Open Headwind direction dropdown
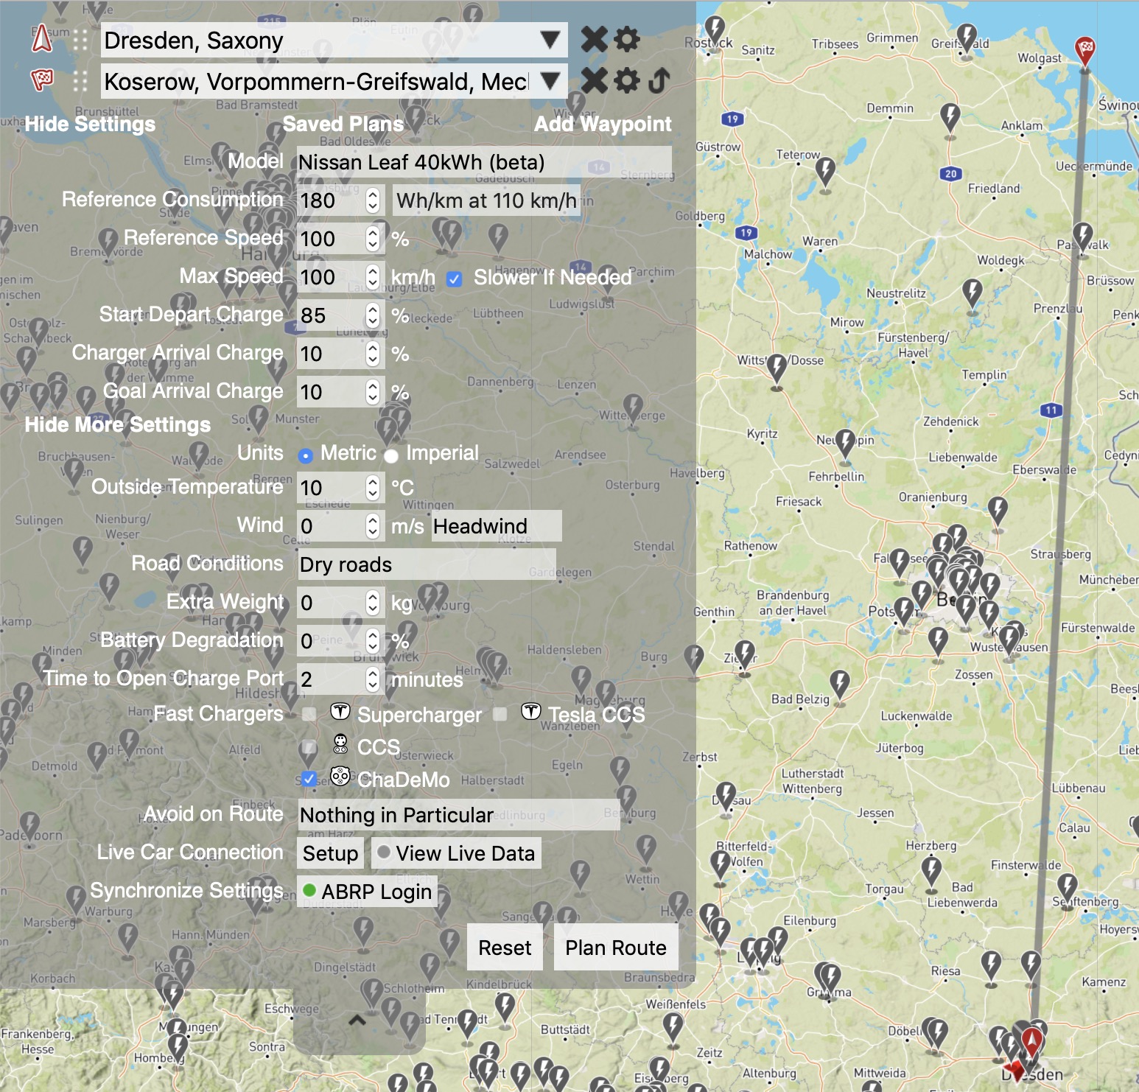 click(497, 526)
